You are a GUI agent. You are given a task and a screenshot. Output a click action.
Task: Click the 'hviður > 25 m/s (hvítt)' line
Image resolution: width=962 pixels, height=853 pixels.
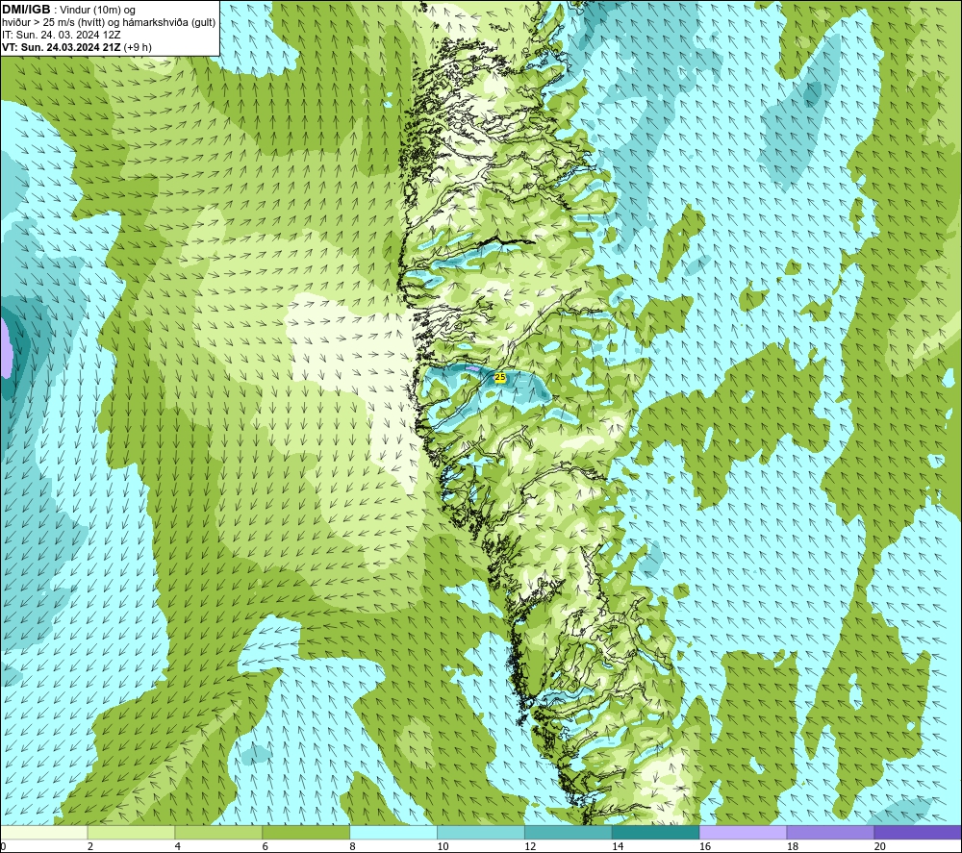(53, 23)
